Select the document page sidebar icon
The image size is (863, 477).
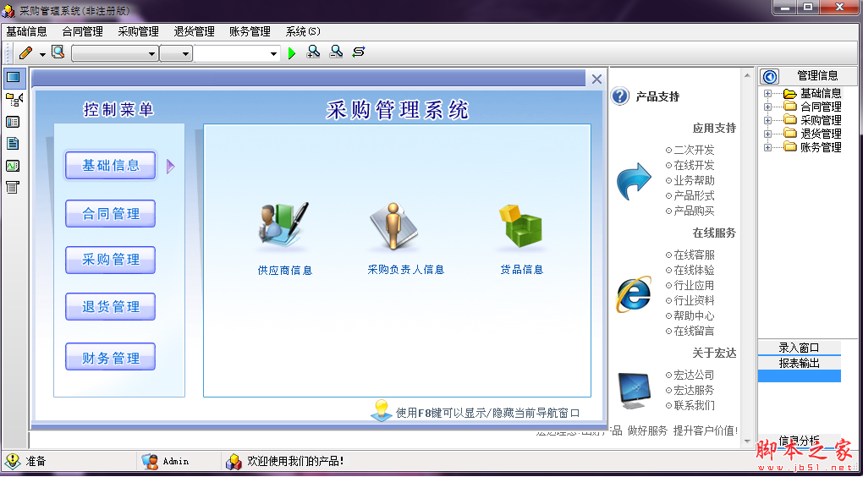[13, 144]
